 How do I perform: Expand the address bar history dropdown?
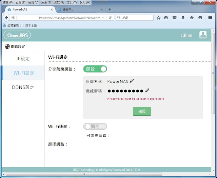(103, 18)
